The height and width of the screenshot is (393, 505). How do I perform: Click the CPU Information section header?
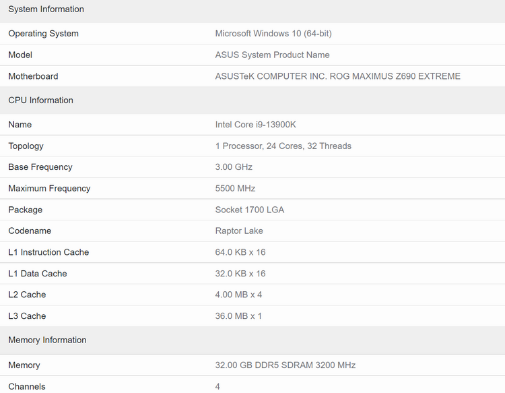[x=40, y=100]
